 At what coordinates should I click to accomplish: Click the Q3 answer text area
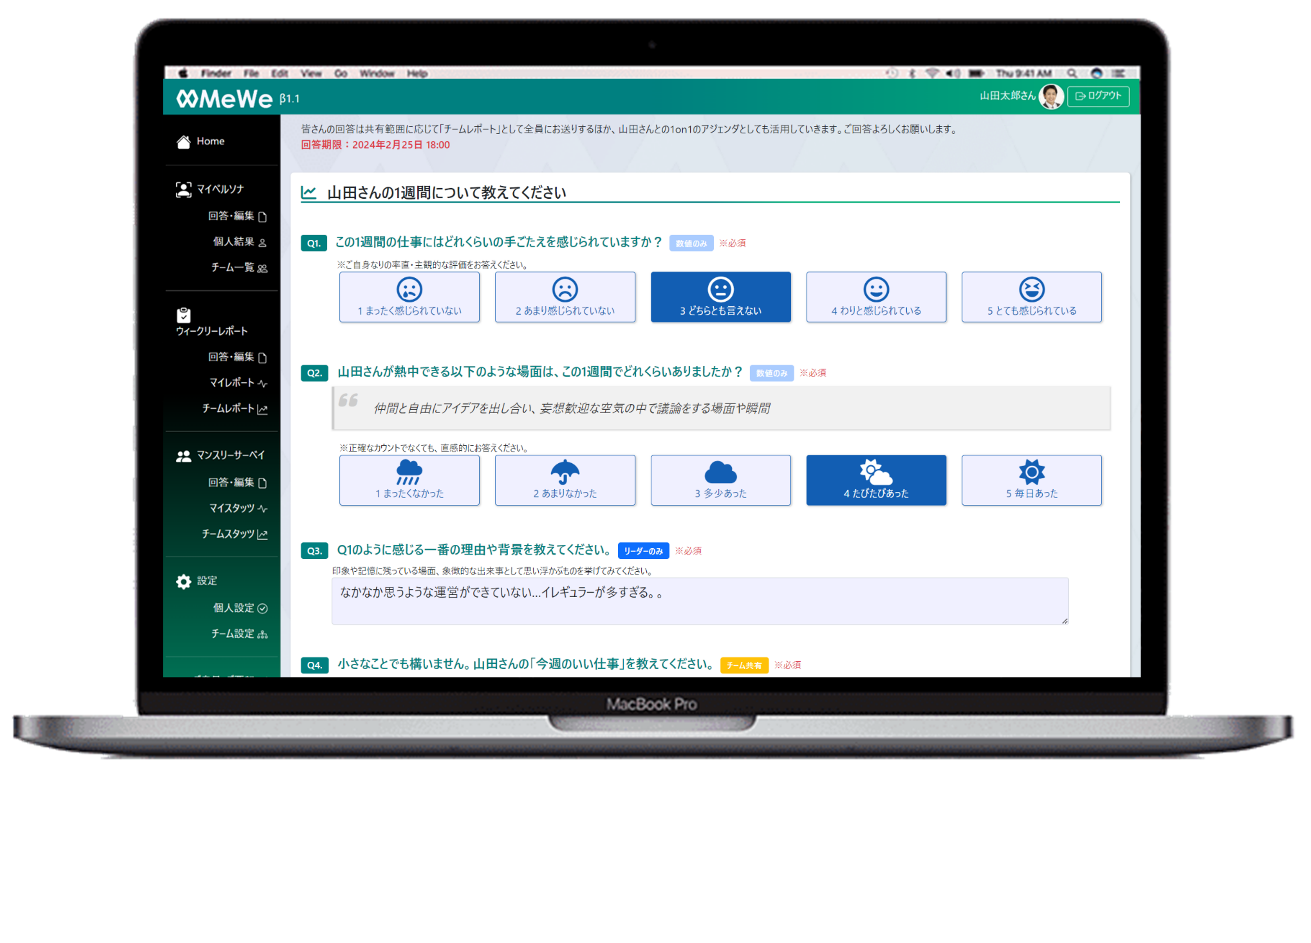699,601
